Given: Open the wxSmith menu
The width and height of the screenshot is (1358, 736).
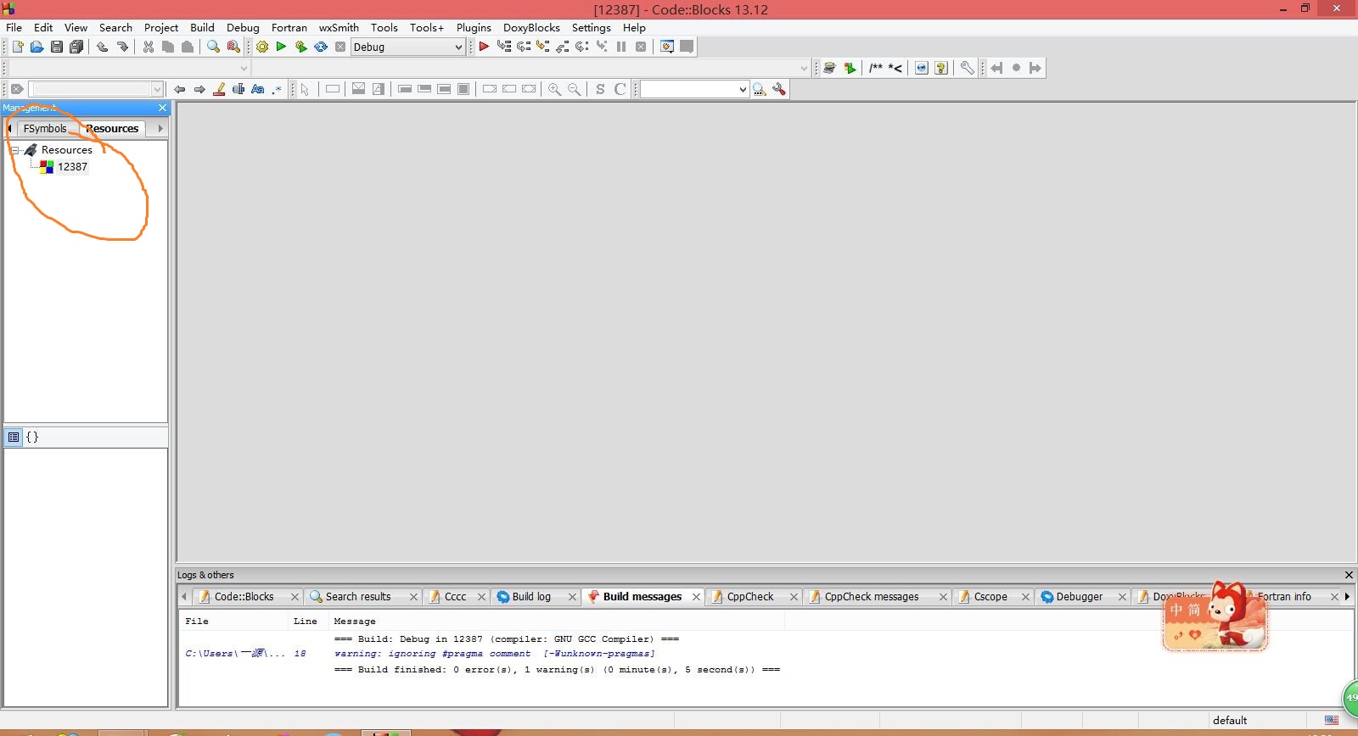Looking at the screenshot, I should click(339, 27).
